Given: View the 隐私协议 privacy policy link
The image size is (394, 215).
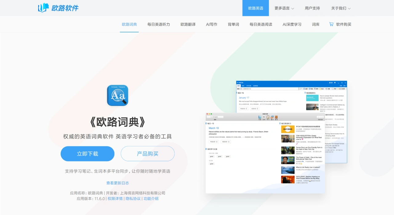Looking at the screenshot, I should (132, 199).
